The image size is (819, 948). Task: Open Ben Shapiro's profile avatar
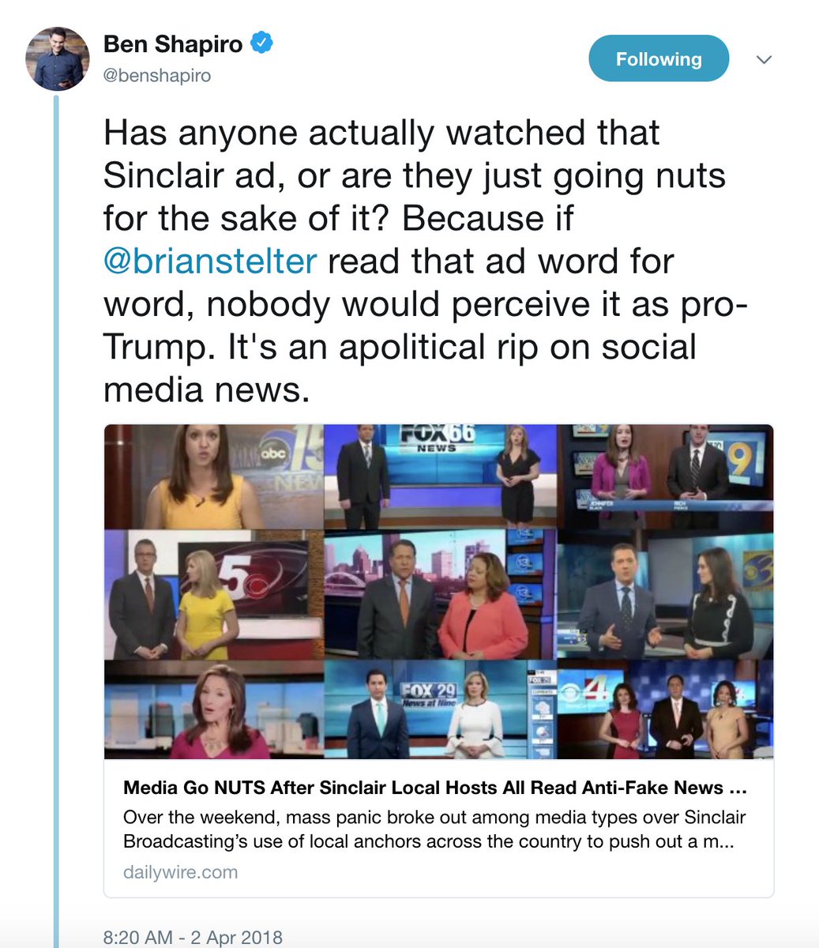click(58, 59)
